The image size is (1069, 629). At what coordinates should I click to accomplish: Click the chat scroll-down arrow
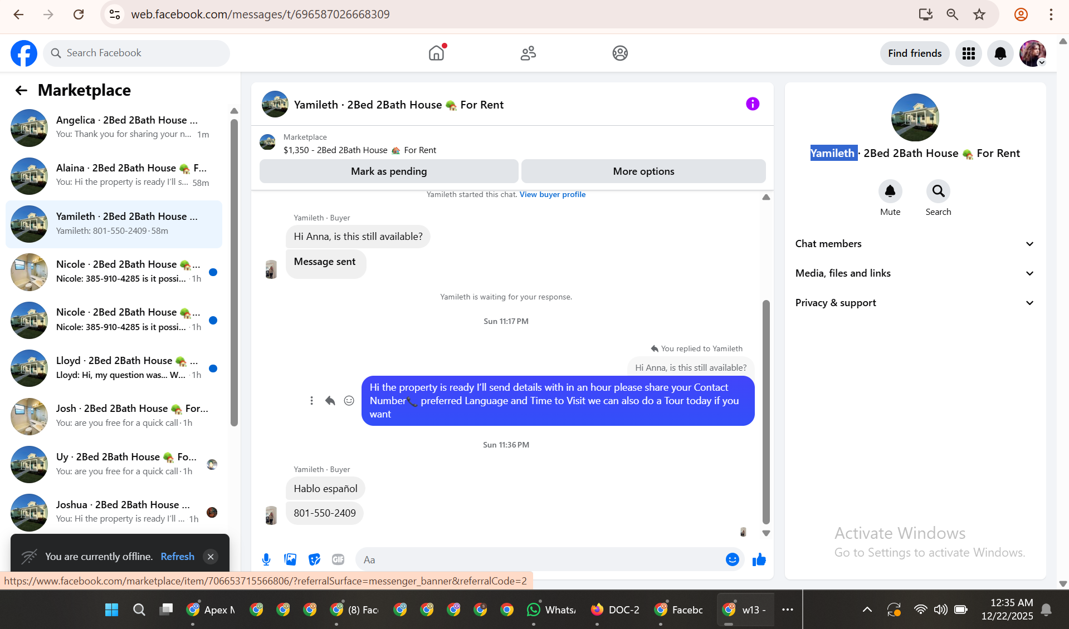(766, 533)
